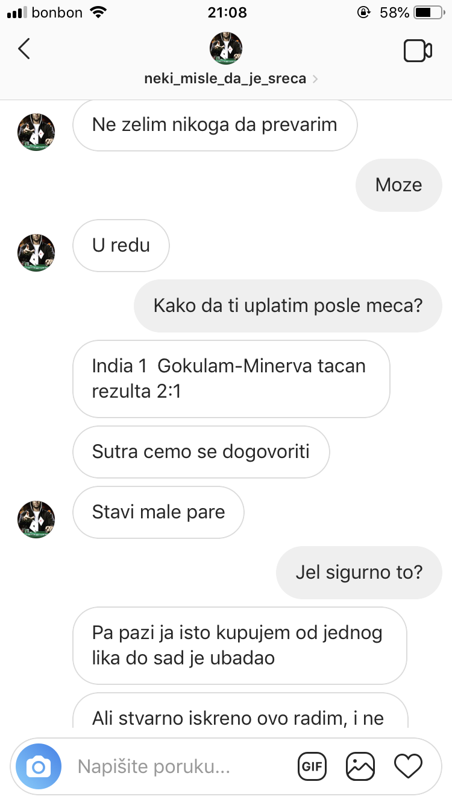452x805 pixels.
Task: Select 'Pa pazi ja isto kupujem' message
Action: coord(240,646)
